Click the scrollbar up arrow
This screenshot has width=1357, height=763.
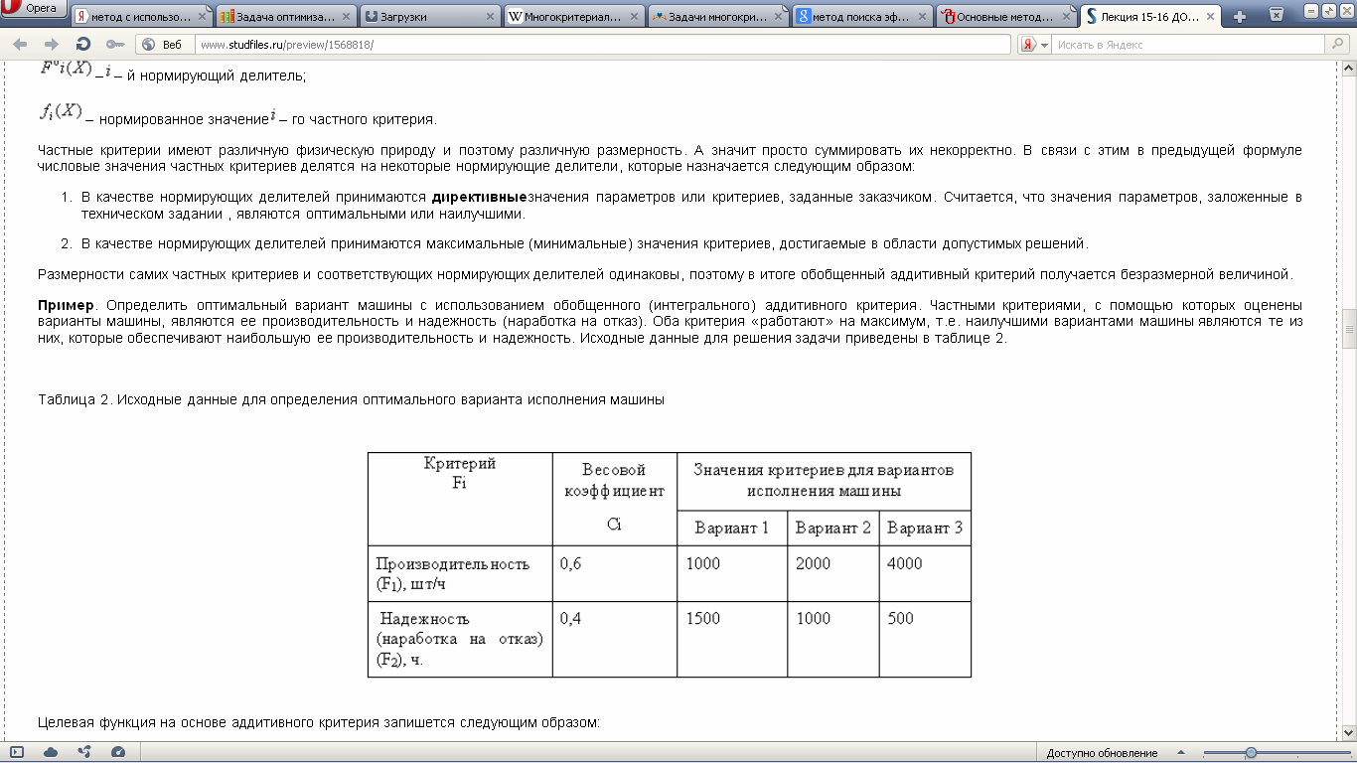tap(1349, 67)
